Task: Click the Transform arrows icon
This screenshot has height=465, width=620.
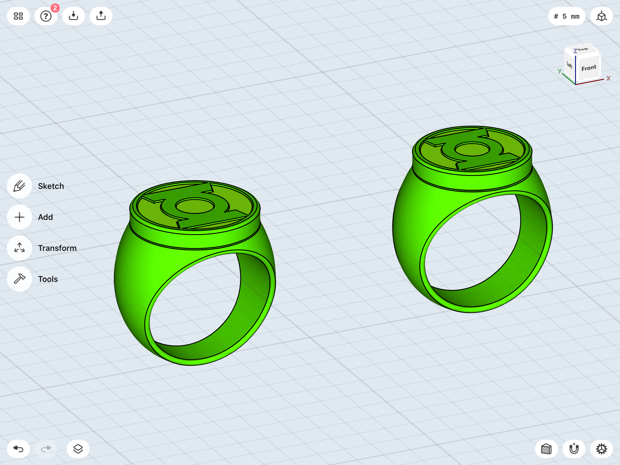Action: 20,248
